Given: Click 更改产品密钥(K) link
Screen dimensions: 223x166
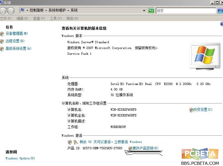Looking at the screenshot, I should pyautogui.click(x=145, y=148).
